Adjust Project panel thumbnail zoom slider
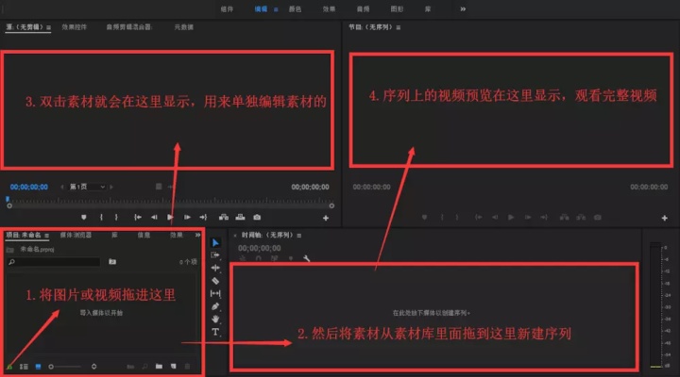This screenshot has width=680, height=377. tap(65, 367)
